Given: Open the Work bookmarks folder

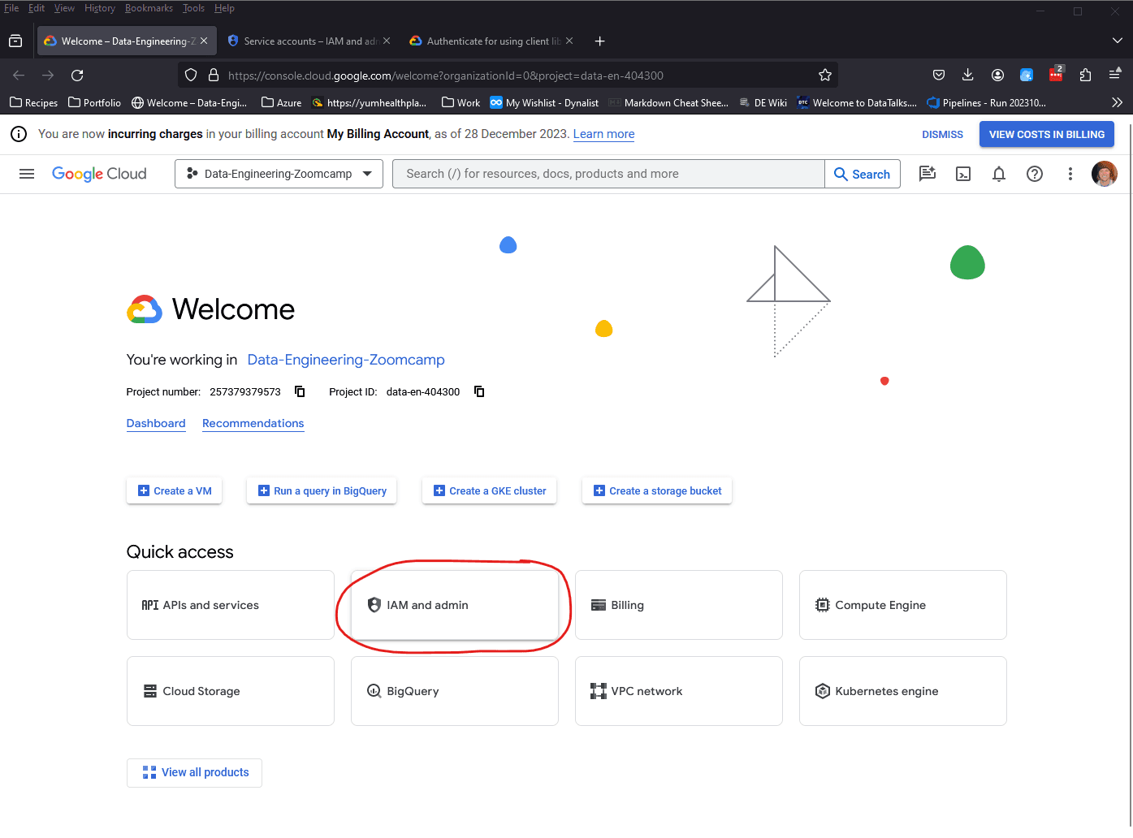Looking at the screenshot, I should [x=461, y=103].
